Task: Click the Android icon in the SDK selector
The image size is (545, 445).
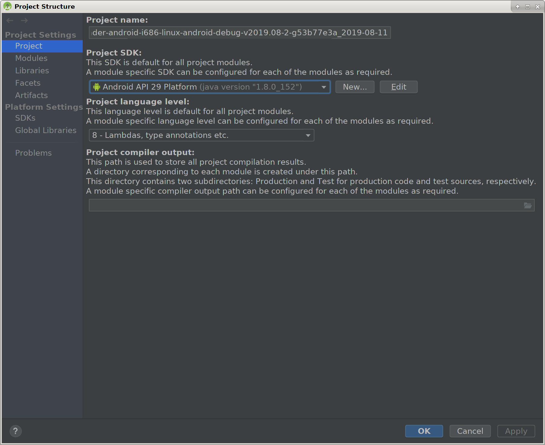Action: pyautogui.click(x=96, y=87)
